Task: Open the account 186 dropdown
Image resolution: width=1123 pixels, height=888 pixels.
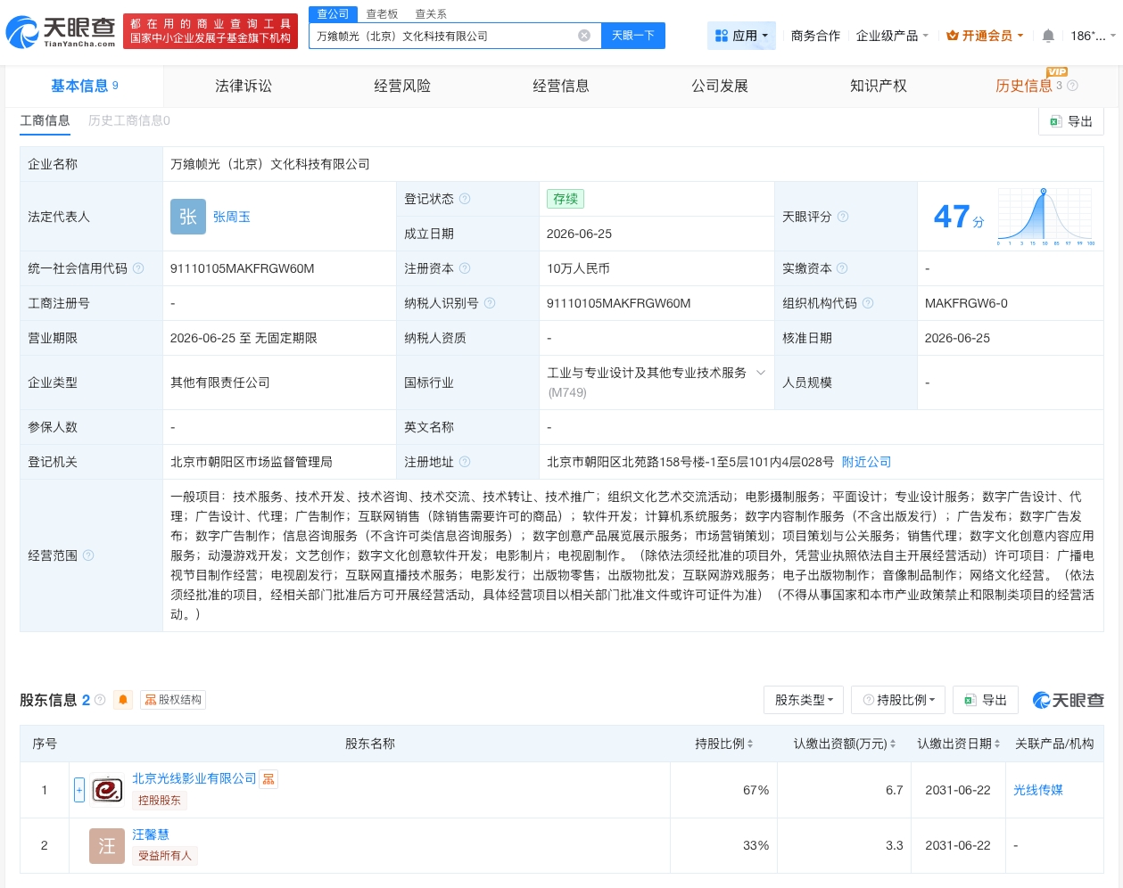Action: pos(1093,36)
